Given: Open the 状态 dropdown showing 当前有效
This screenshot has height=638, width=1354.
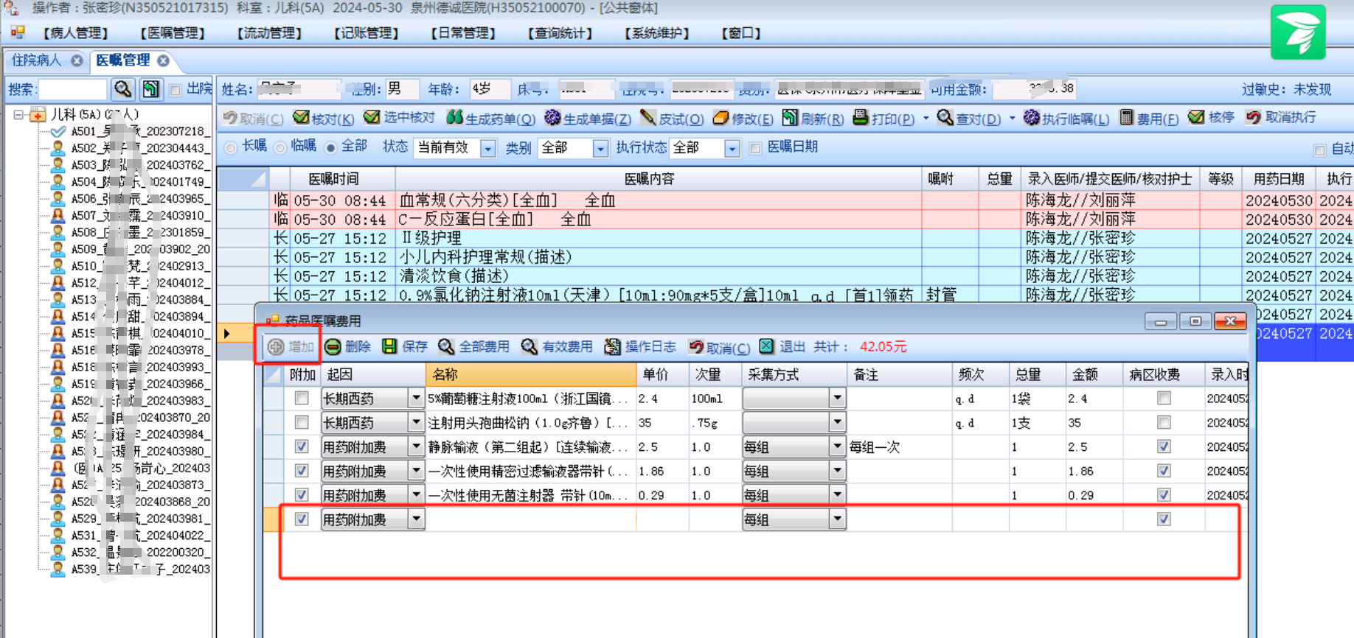Looking at the screenshot, I should click(x=487, y=148).
